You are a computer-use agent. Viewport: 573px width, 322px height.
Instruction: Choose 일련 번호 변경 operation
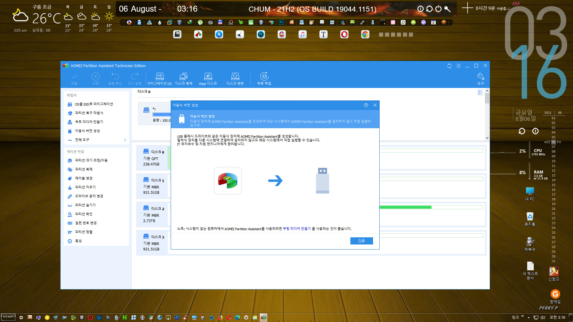coord(86,223)
